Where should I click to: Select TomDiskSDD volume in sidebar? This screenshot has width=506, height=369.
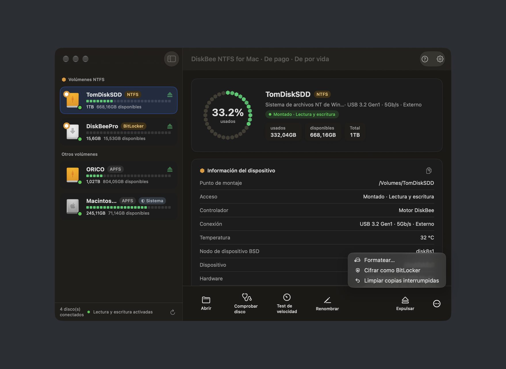pos(118,100)
